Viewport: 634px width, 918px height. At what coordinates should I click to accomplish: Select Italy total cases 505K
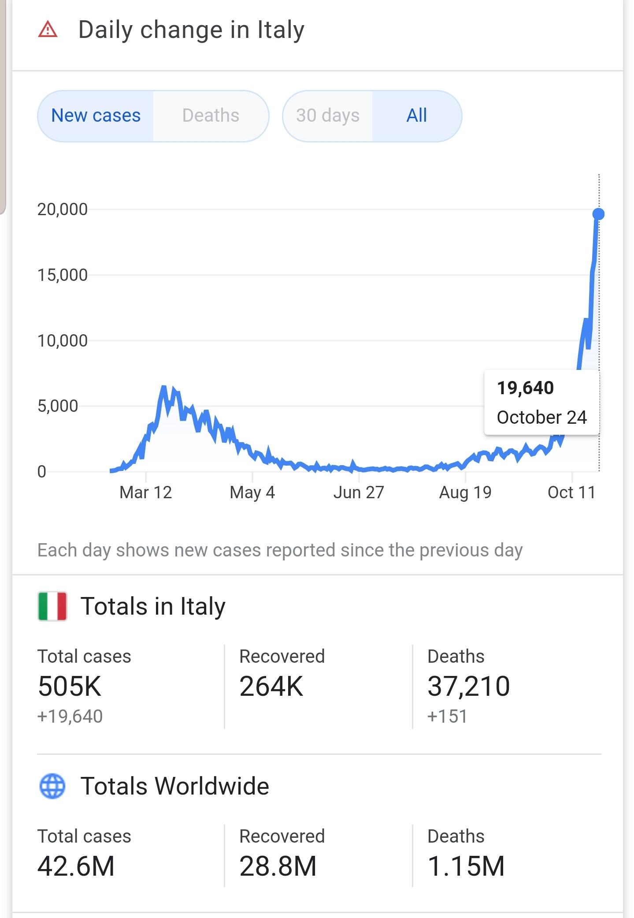[70, 687]
